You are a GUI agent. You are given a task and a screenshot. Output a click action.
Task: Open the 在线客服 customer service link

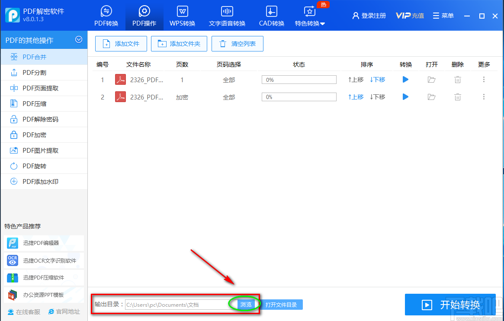24,311
